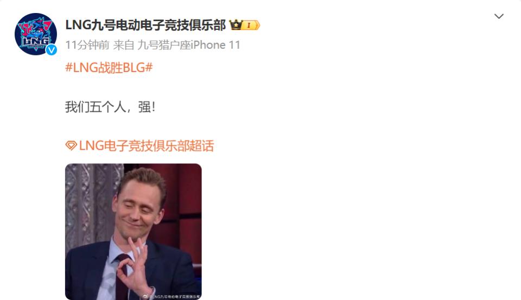
Task: Click the Weibo logo in image watermark
Action: tap(145, 296)
